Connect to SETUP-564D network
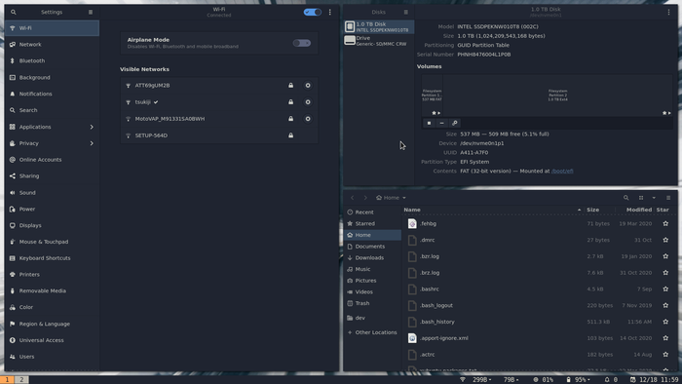The width and height of the screenshot is (682, 384). pos(219,135)
